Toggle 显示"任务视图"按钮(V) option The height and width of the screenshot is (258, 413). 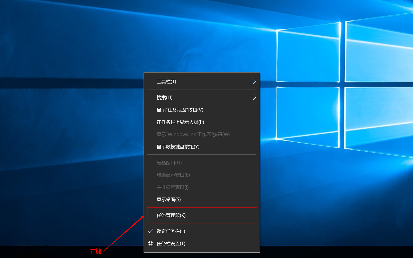[180, 110]
